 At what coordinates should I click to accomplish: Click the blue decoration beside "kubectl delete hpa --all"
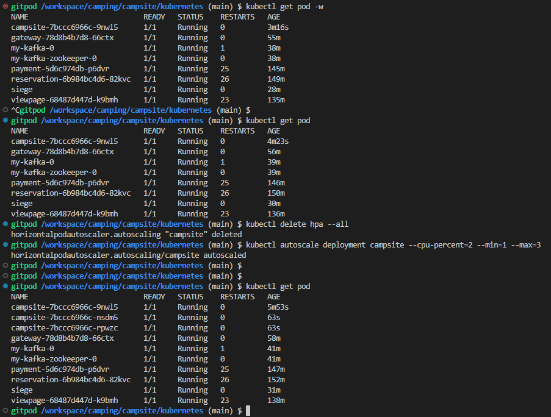tap(4, 224)
